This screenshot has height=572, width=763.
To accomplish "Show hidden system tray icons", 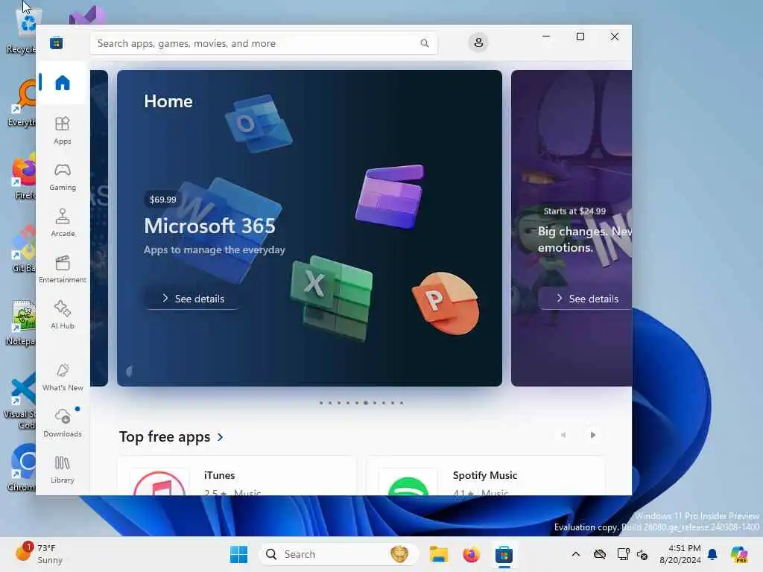I will [x=576, y=554].
